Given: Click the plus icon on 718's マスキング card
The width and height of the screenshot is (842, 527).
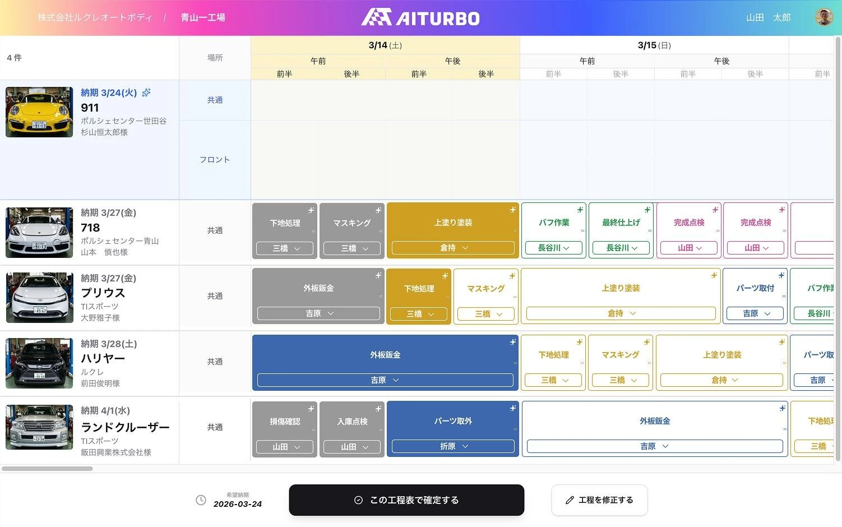Looking at the screenshot, I should pos(378,210).
